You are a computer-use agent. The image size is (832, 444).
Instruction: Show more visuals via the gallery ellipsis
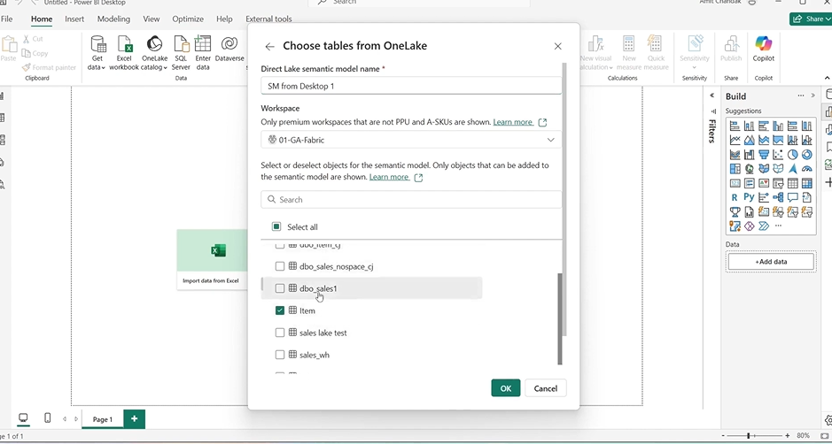tap(778, 226)
